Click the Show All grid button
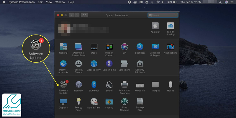The width and height of the screenshot is (236, 118). pos(84,15)
